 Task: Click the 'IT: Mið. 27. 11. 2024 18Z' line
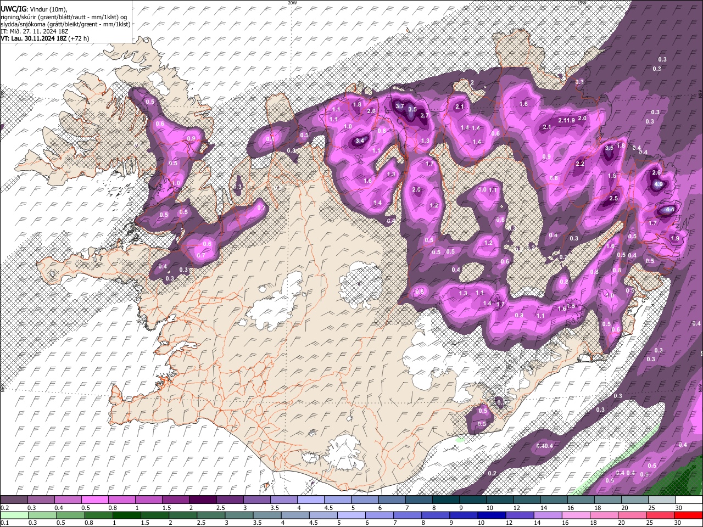coord(34,31)
